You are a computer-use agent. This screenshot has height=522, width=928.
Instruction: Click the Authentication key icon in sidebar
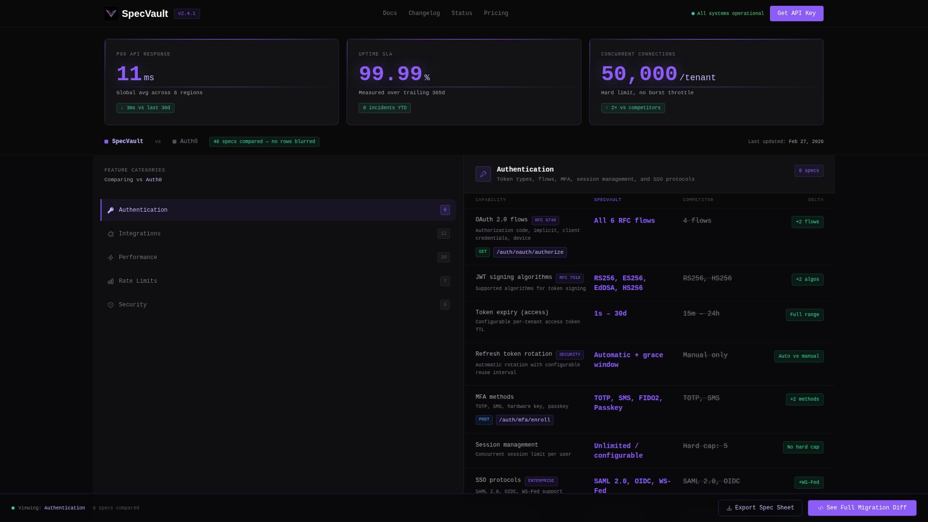(x=111, y=210)
